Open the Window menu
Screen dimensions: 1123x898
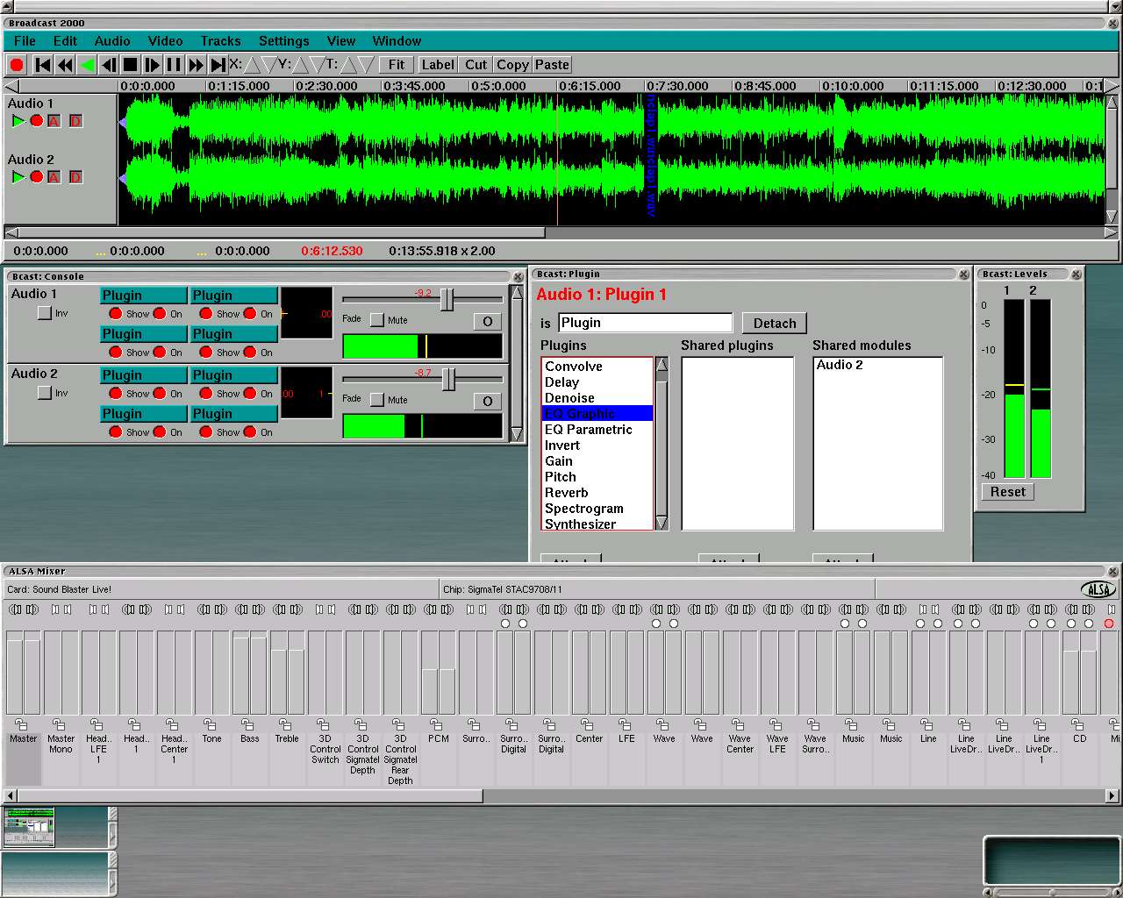397,41
